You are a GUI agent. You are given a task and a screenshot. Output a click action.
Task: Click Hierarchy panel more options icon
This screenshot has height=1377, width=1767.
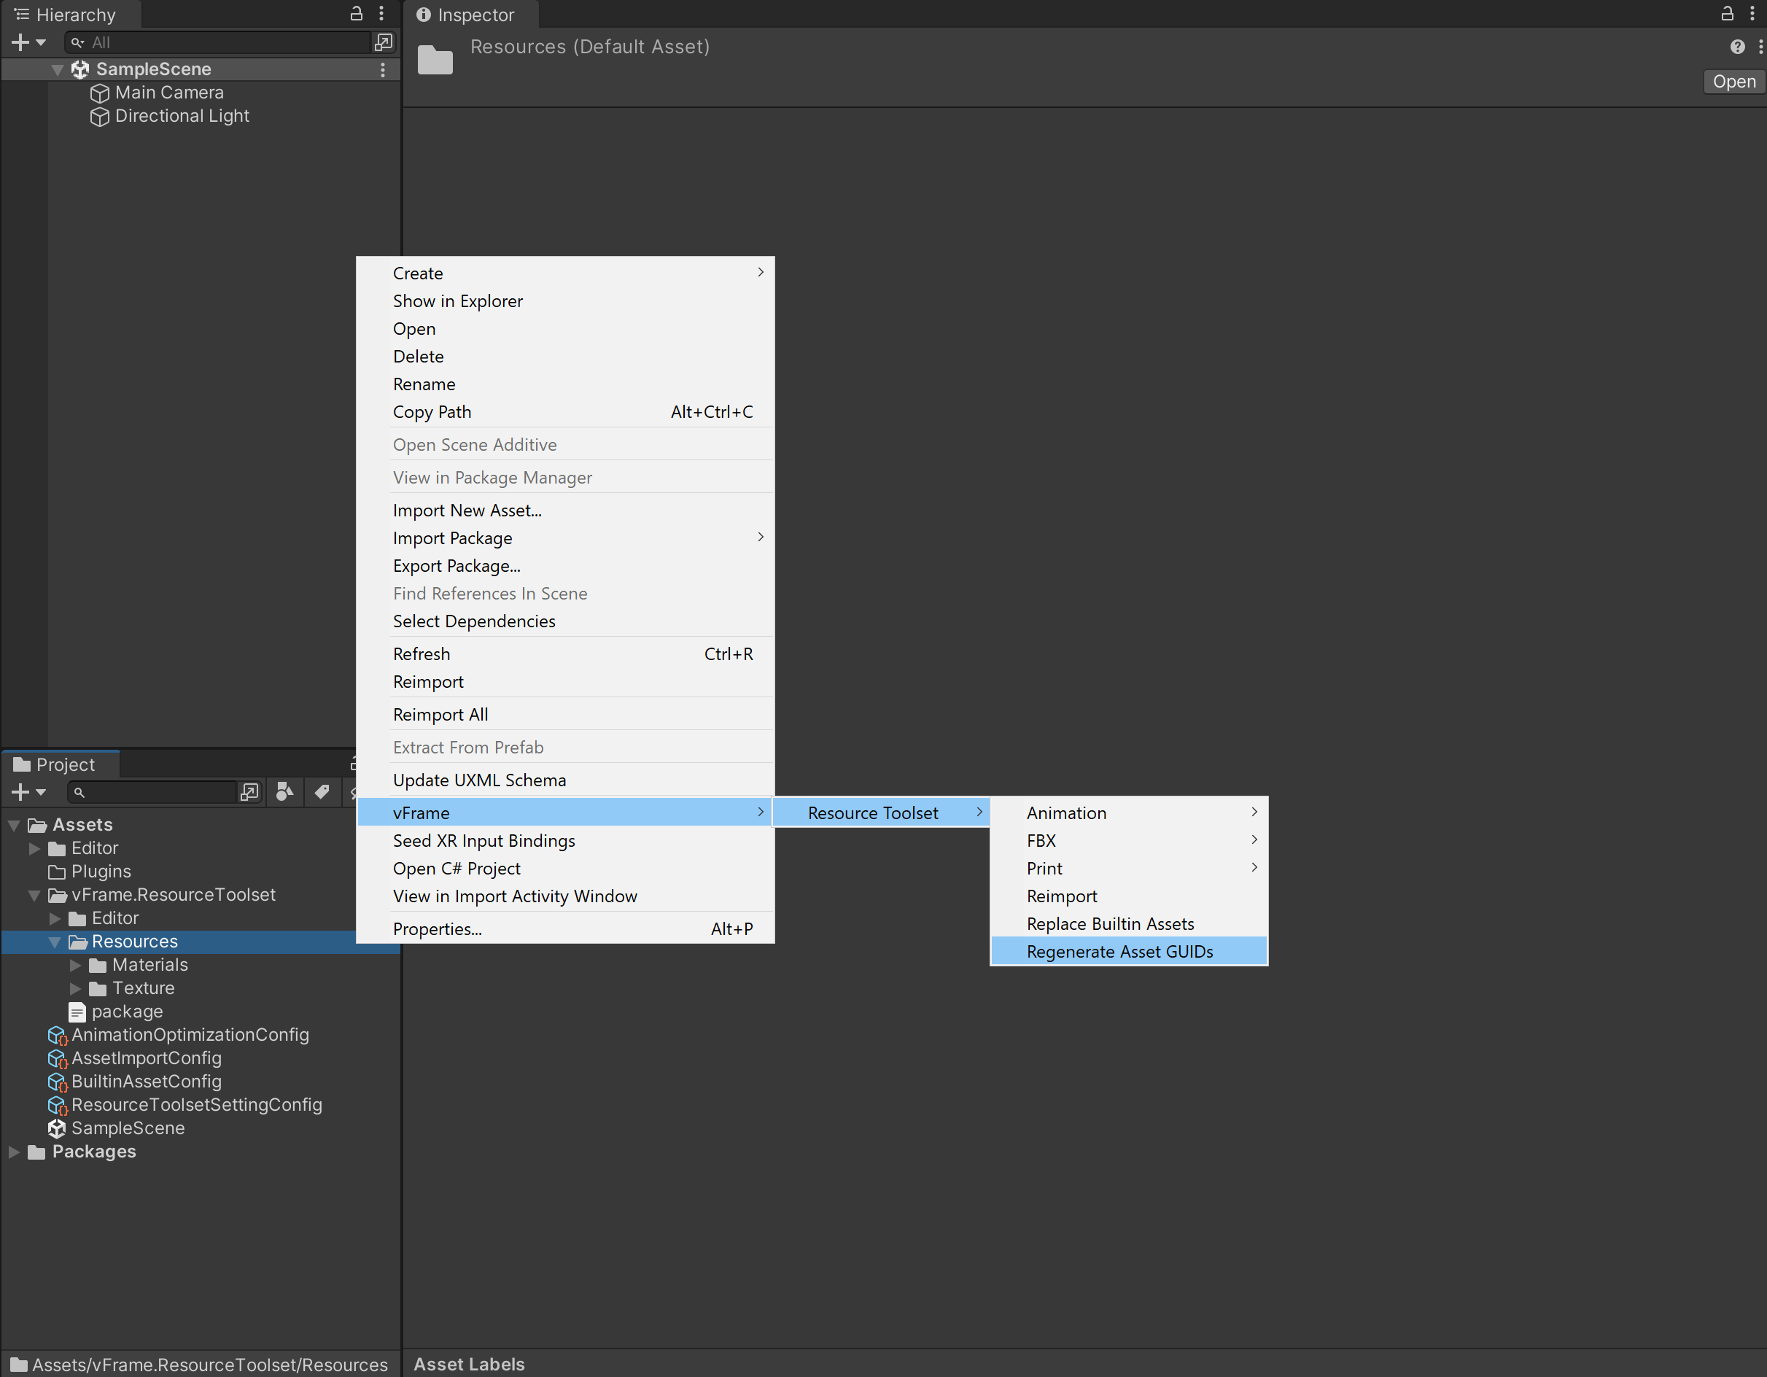(382, 14)
